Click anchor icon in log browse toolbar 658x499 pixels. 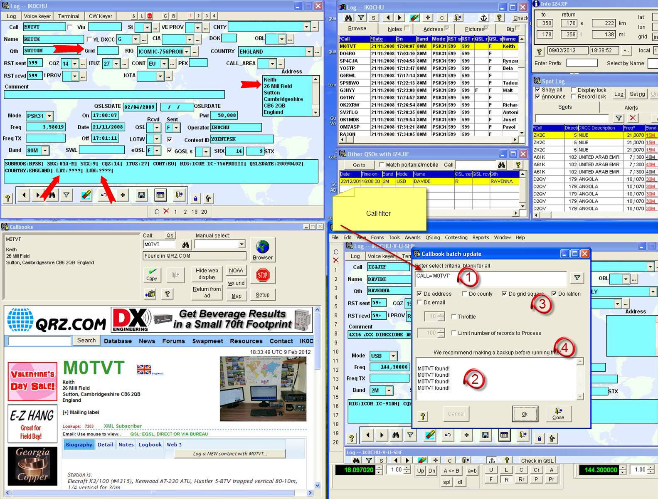point(483,18)
